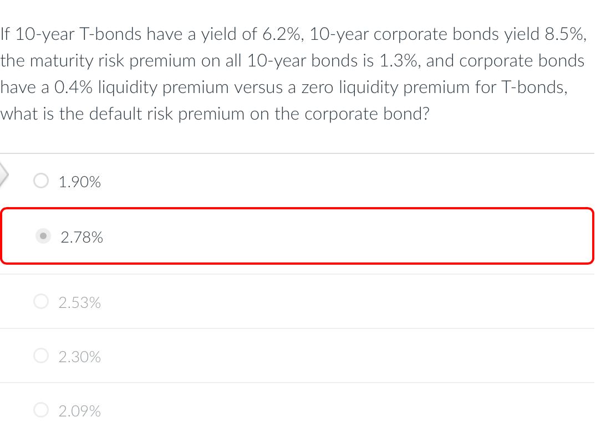
Task: Click the 2.53% answer label text
Action: [x=80, y=302]
